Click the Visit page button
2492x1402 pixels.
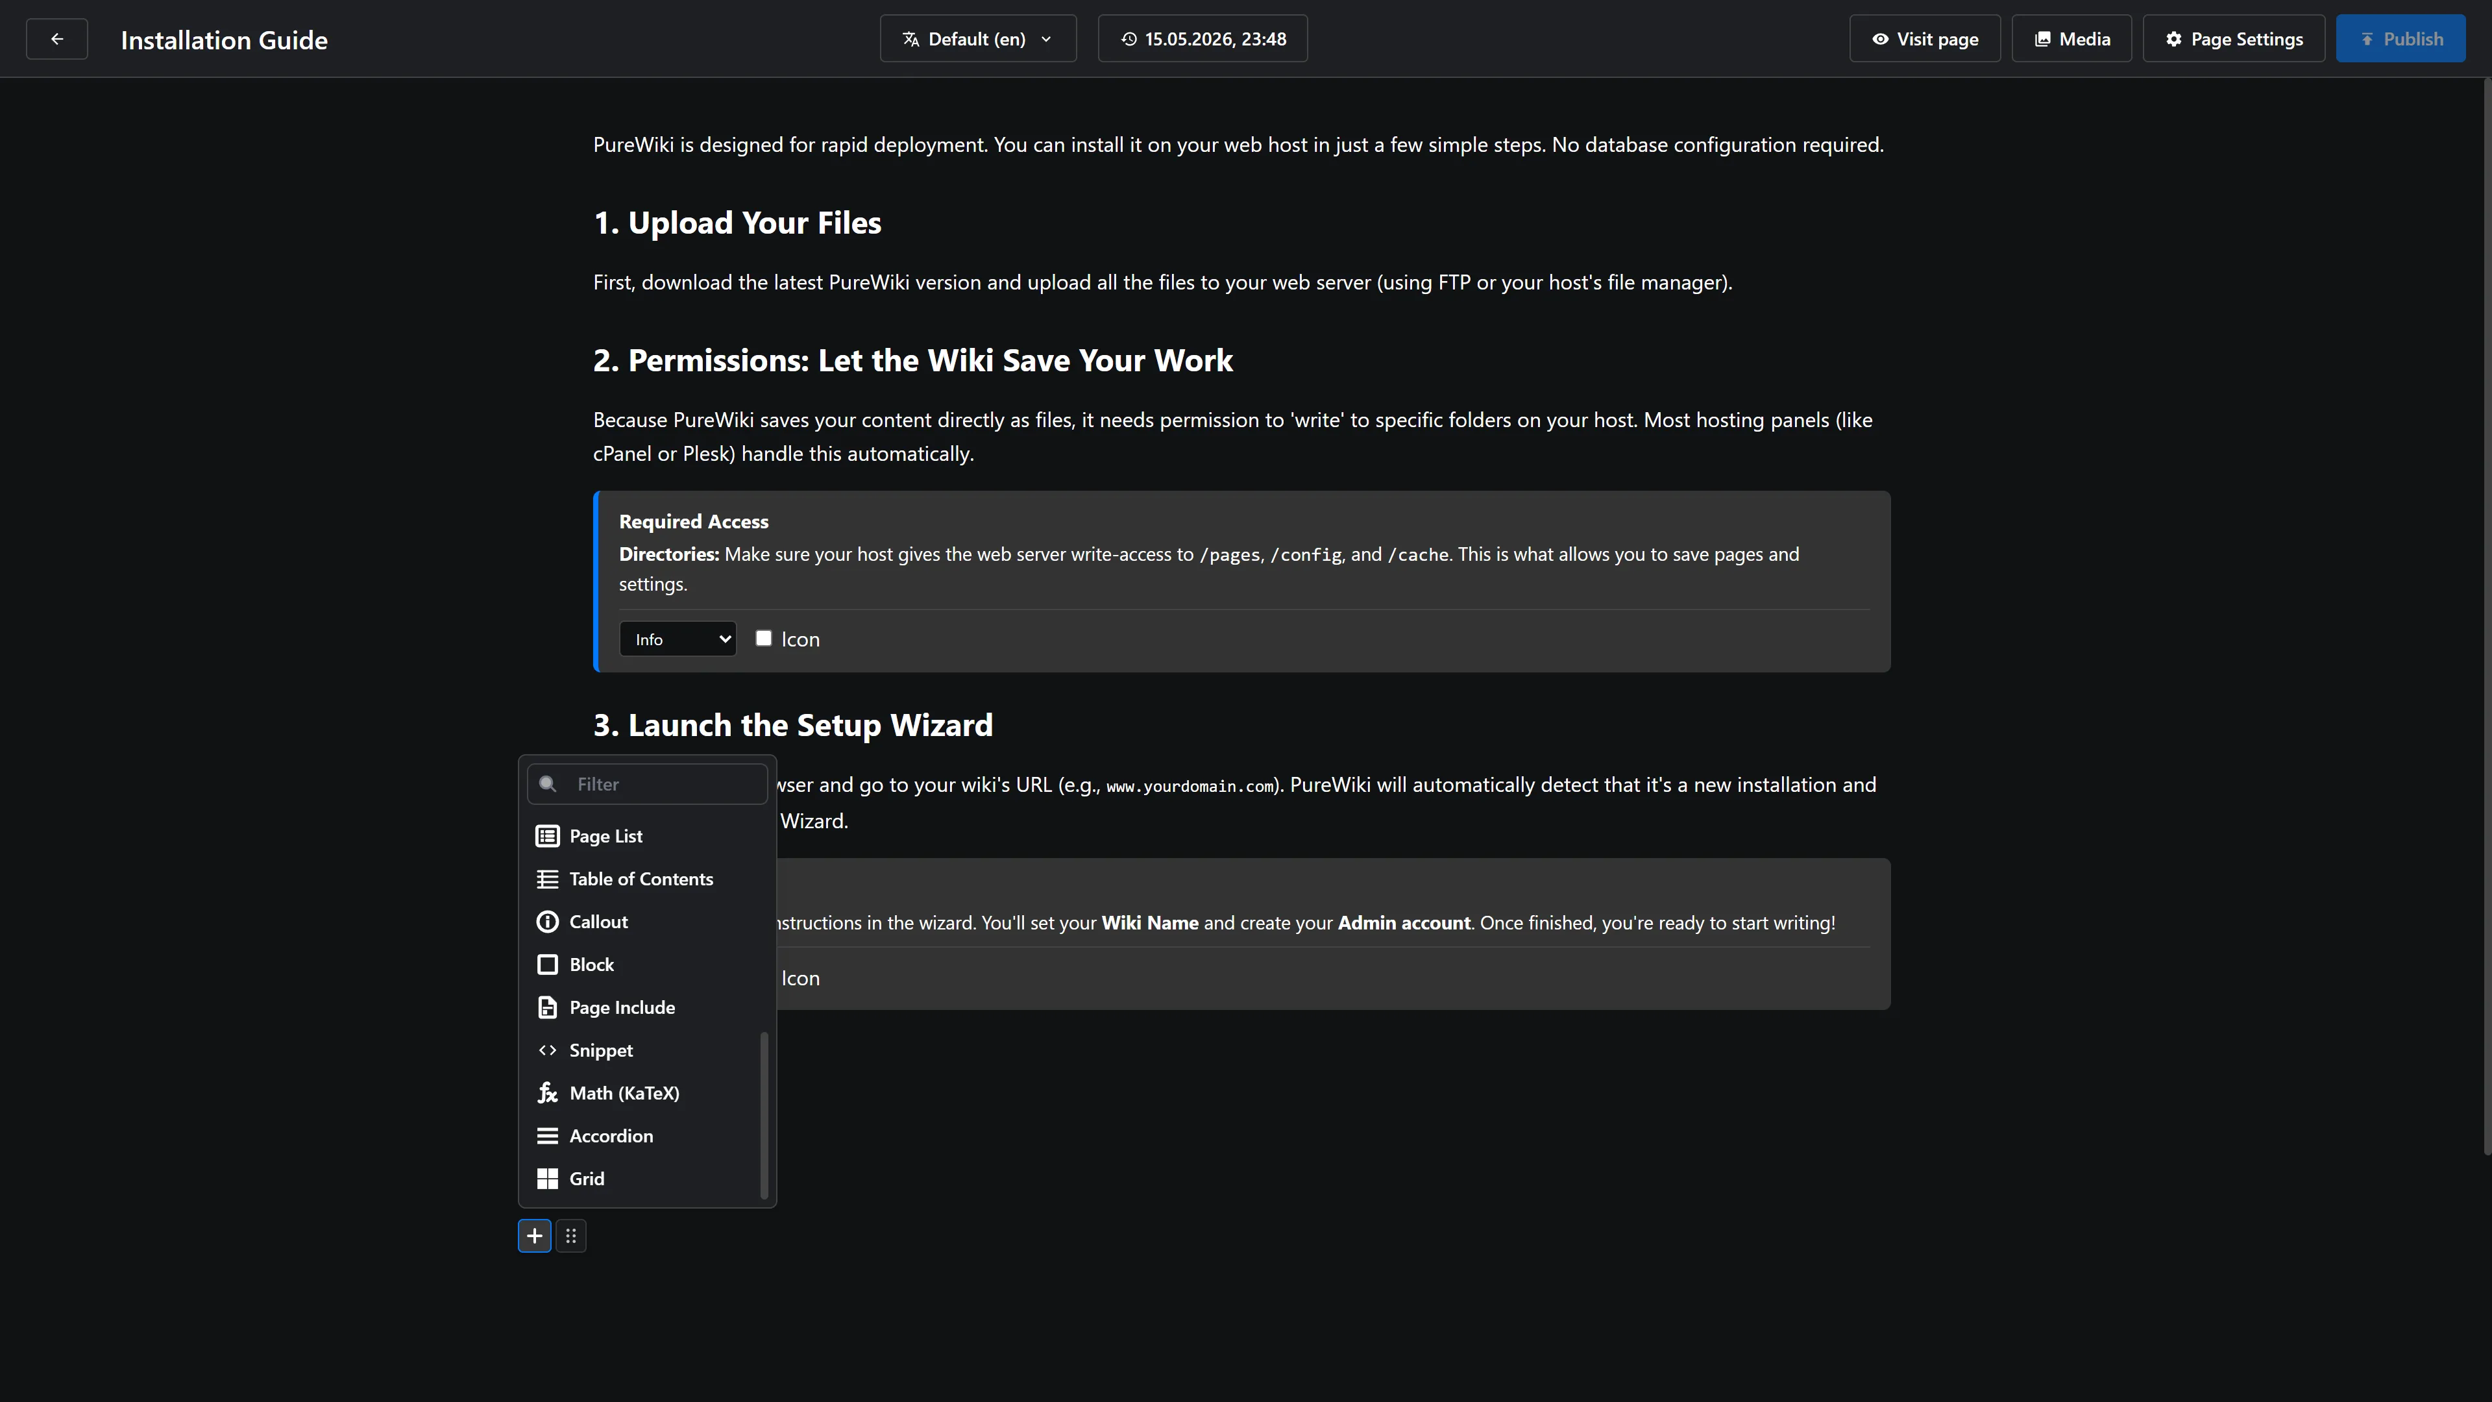(x=1924, y=40)
